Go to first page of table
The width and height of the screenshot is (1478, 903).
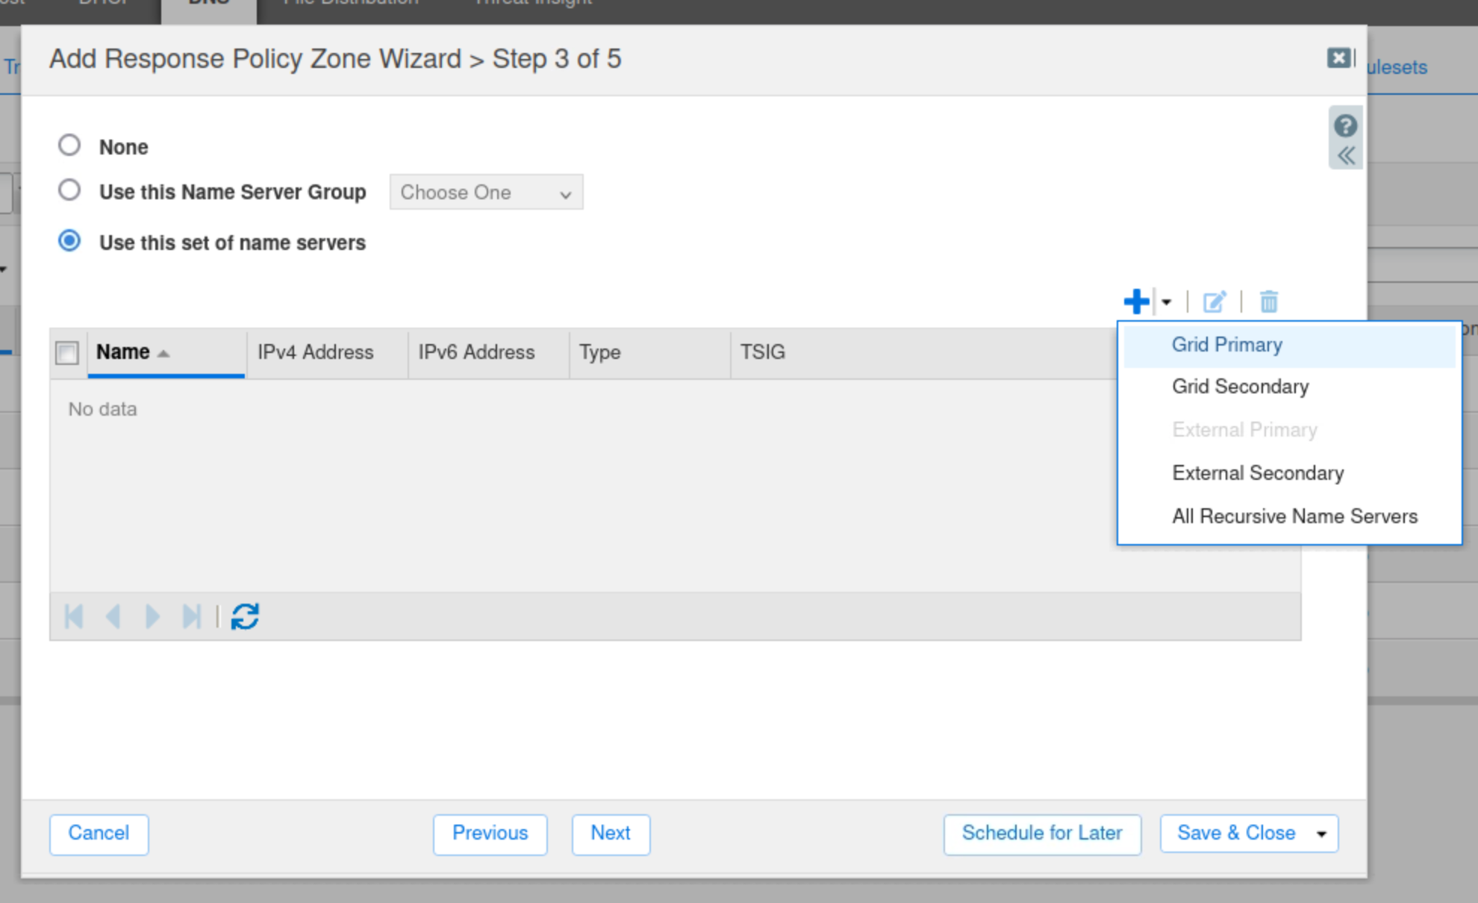point(74,616)
